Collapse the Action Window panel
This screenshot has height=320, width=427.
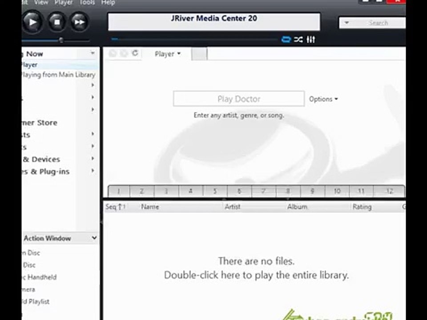[94, 238]
